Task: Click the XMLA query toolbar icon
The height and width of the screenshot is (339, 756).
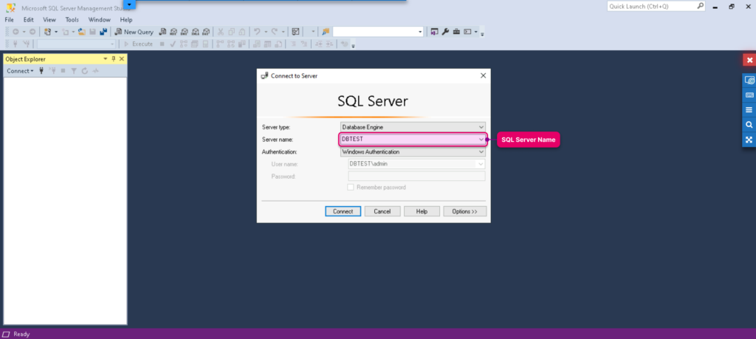Action: 195,32
